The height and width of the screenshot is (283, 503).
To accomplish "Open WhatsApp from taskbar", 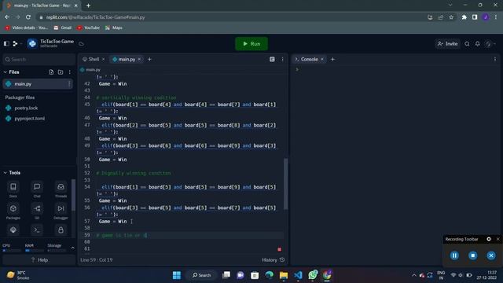I will pyautogui.click(x=313, y=275).
